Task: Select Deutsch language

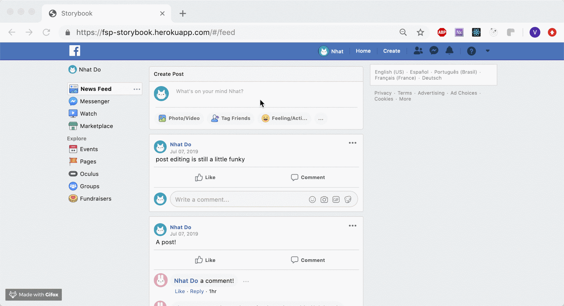Action: [432, 78]
